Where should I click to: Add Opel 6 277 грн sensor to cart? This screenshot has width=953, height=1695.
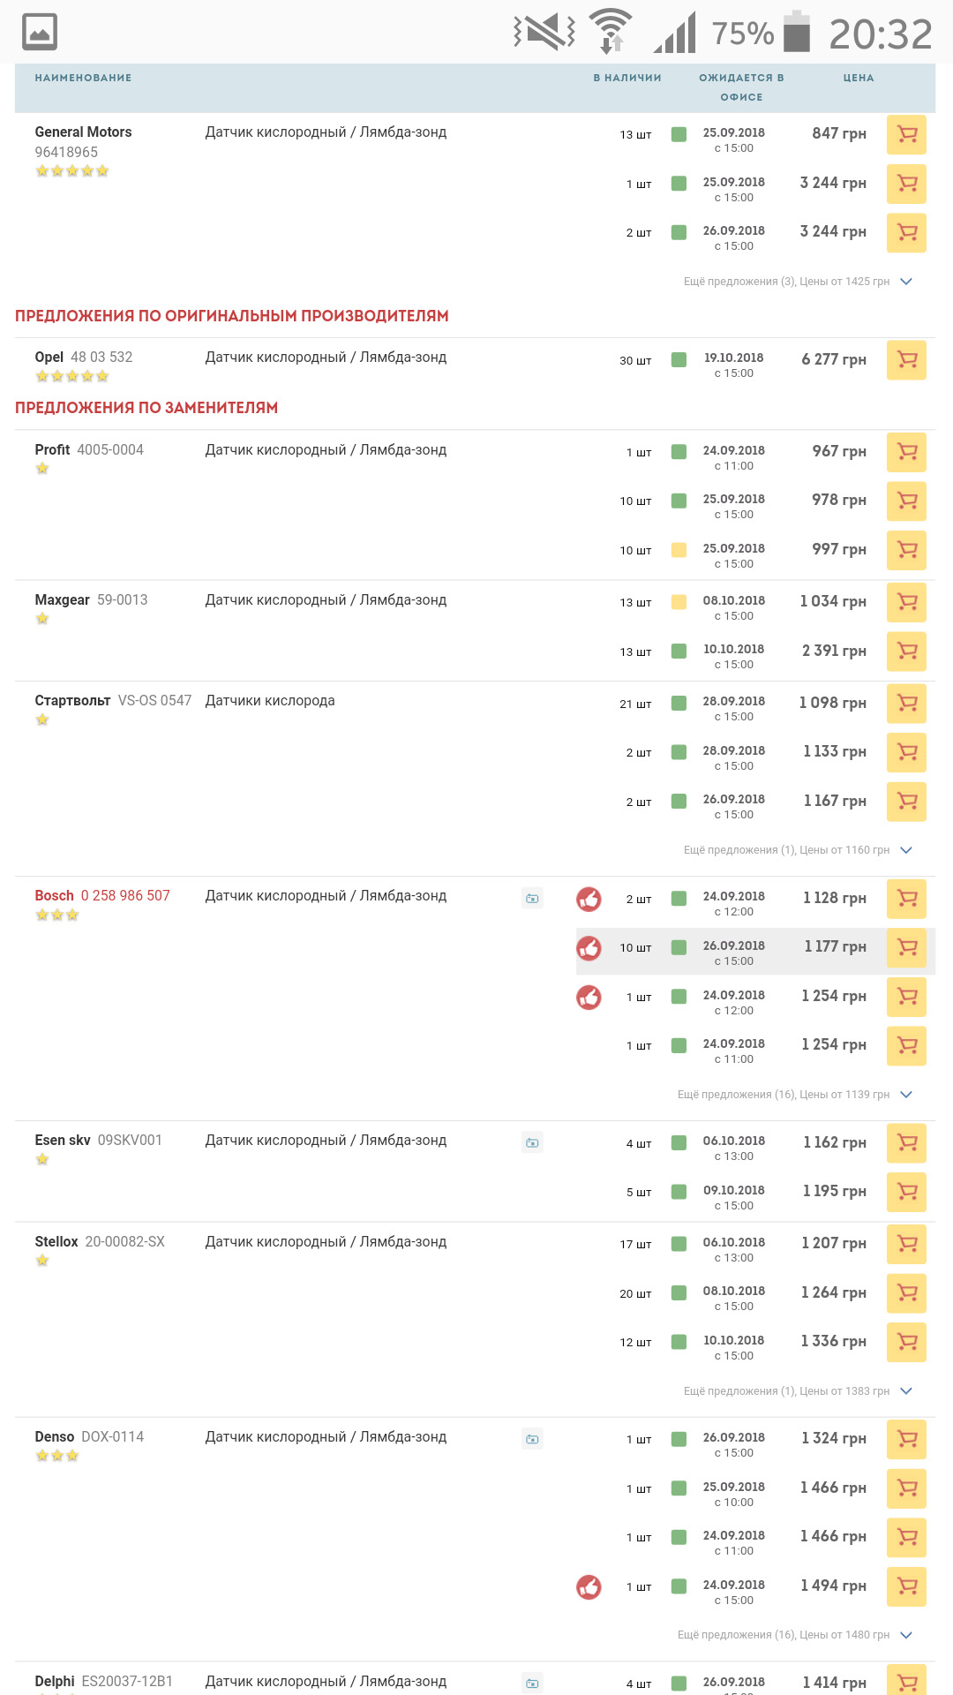tap(906, 359)
